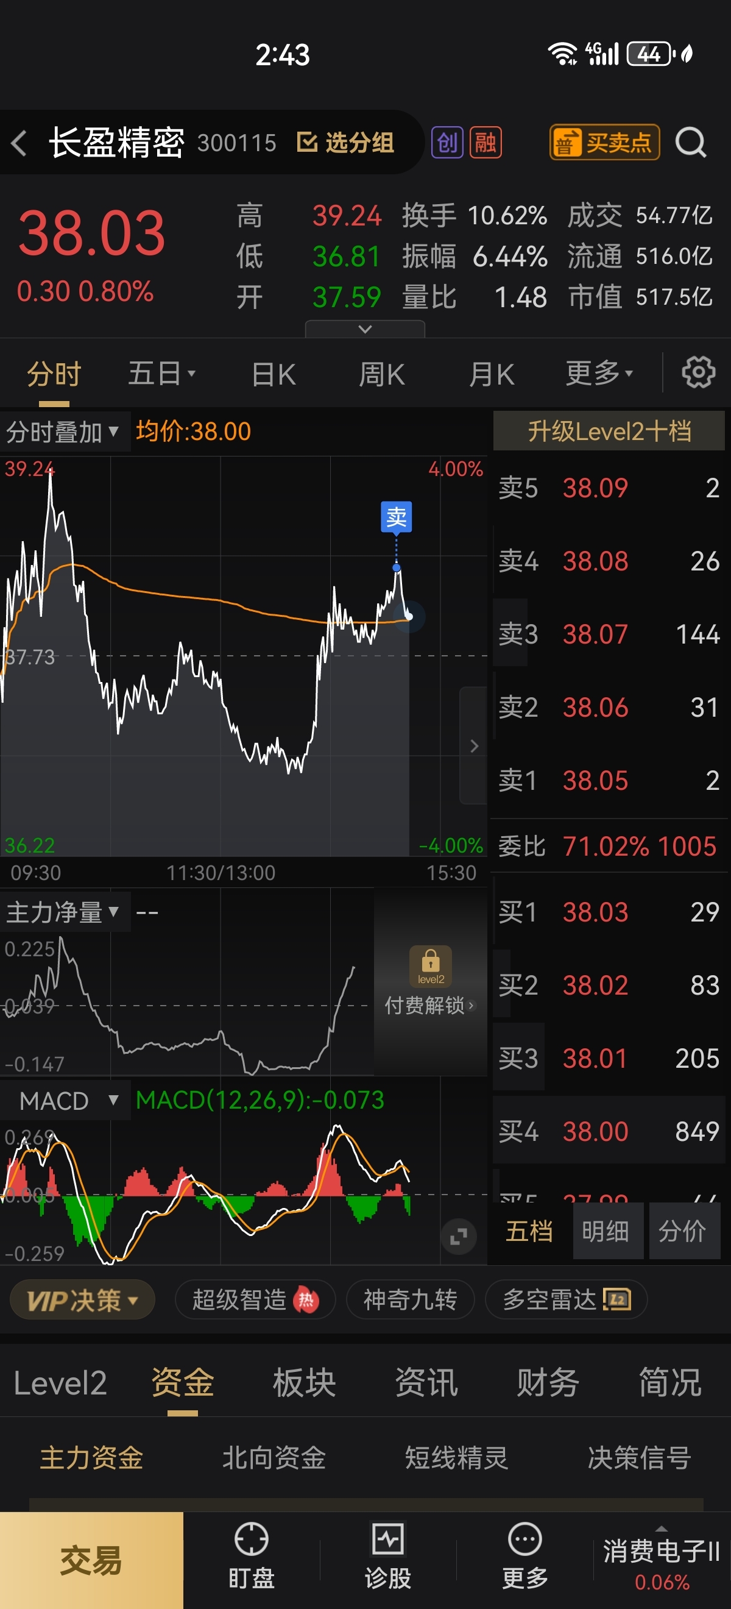Tap the 卖3 38.07 order row
This screenshot has width=731, height=1609.
(x=609, y=634)
